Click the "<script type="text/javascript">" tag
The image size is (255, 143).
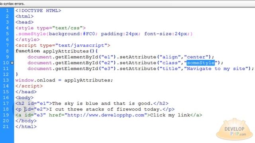click(63, 45)
